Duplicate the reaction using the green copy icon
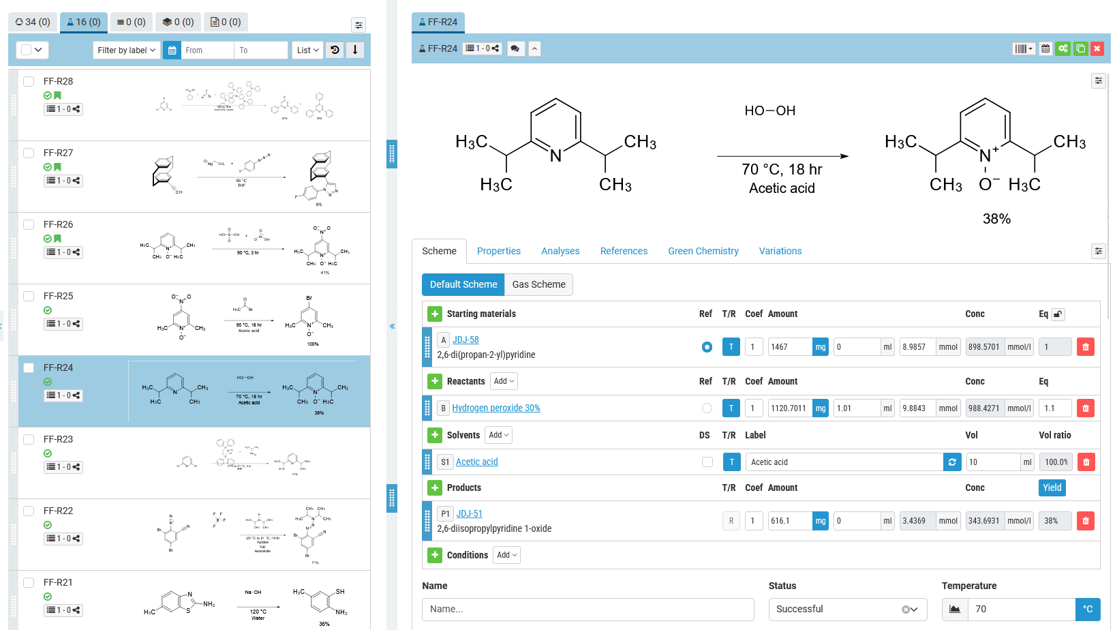The height and width of the screenshot is (630, 1115). point(1080,48)
